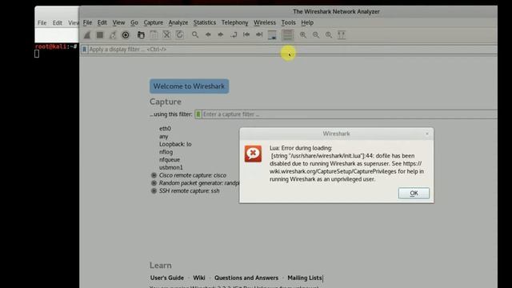The width and height of the screenshot is (512, 288).
Task: Open the Analyze menu
Action: click(178, 22)
